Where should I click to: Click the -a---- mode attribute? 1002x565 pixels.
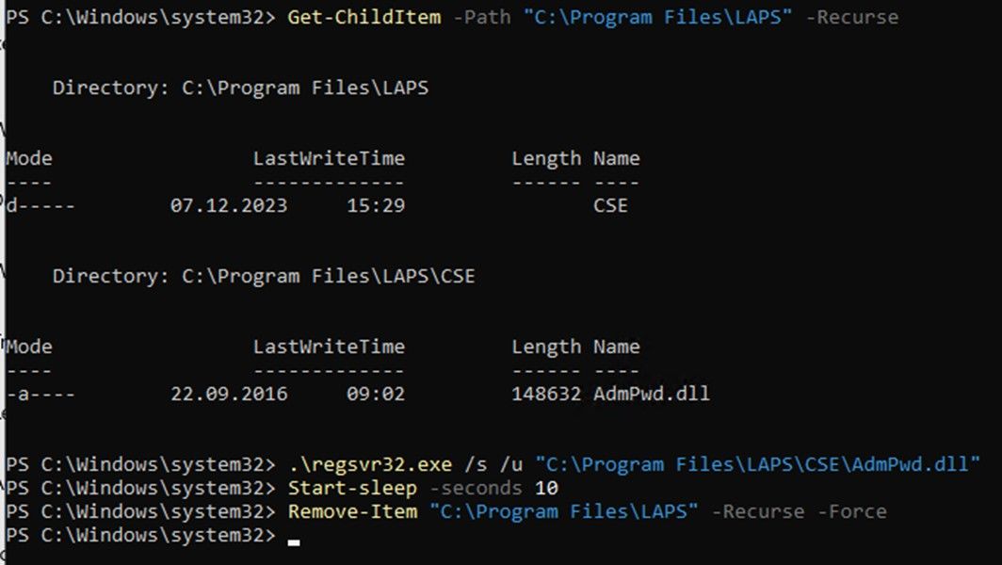pos(40,394)
